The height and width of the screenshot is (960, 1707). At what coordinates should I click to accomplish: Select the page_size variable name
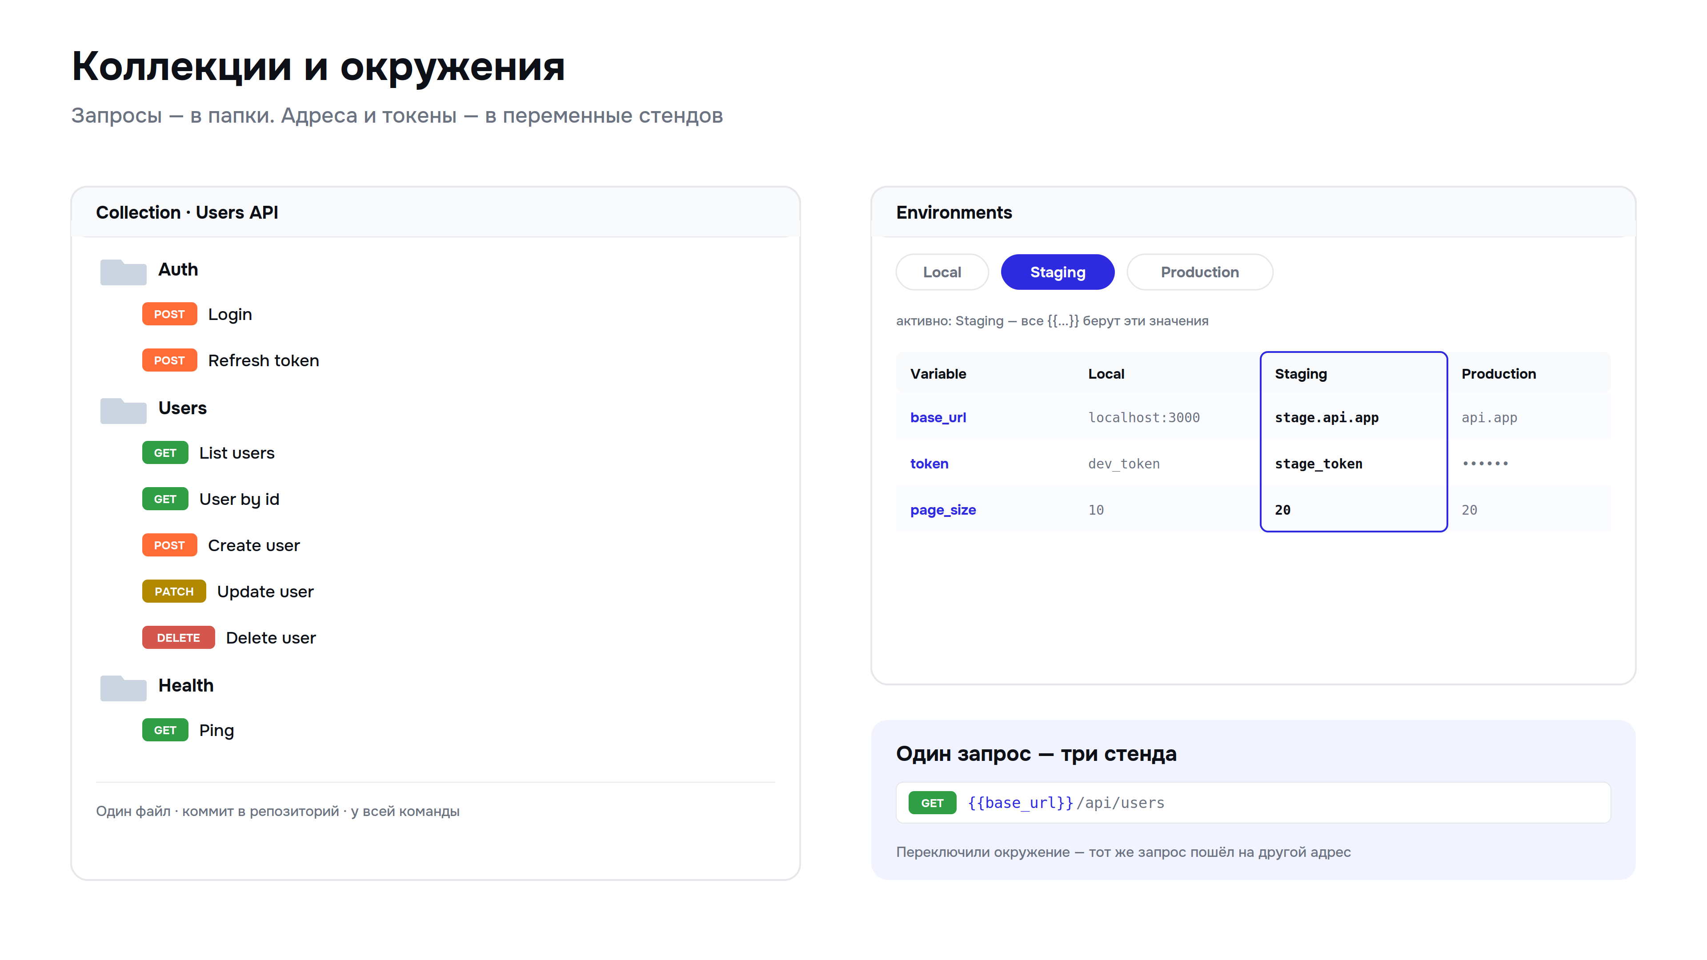tap(944, 510)
